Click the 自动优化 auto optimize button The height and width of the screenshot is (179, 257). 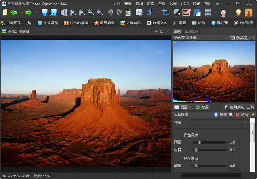point(12,23)
